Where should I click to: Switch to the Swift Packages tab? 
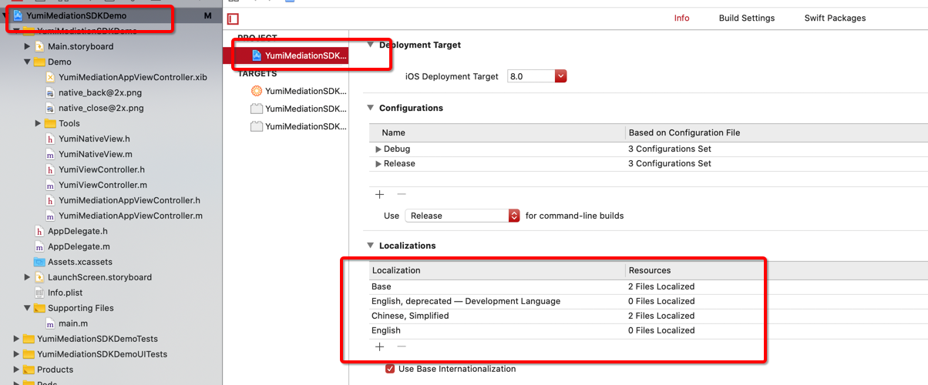click(x=835, y=18)
